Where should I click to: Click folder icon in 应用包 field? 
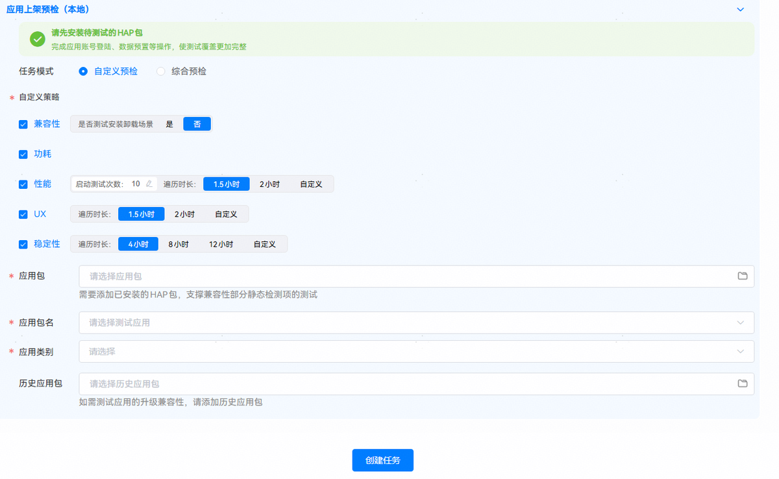tap(743, 276)
